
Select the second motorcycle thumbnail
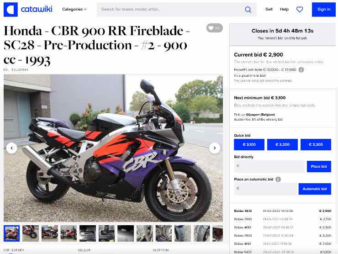[x=31, y=233]
